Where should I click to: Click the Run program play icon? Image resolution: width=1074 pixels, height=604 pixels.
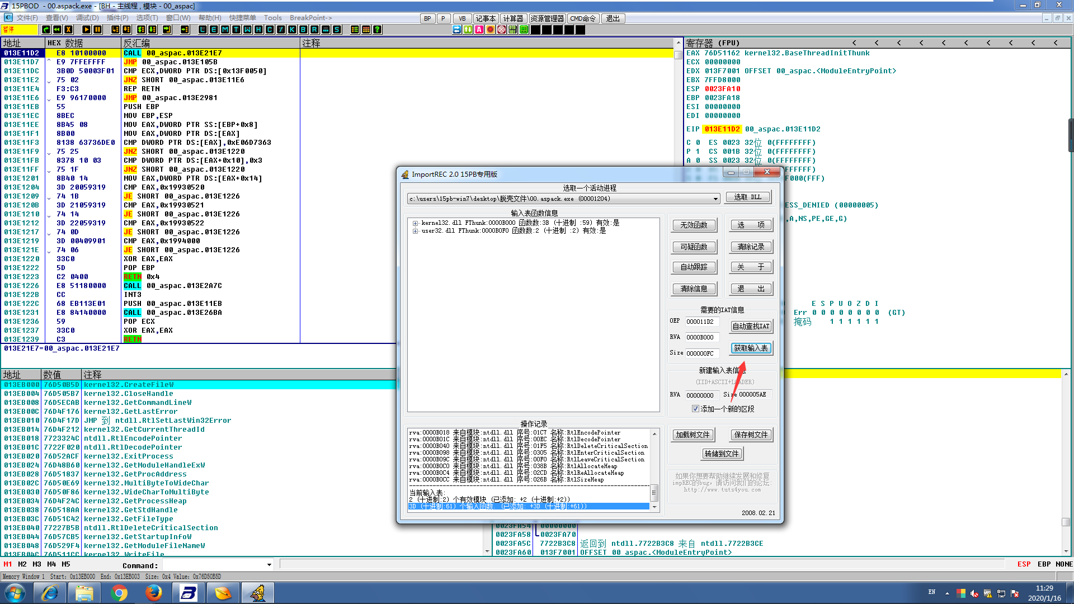coord(86,30)
